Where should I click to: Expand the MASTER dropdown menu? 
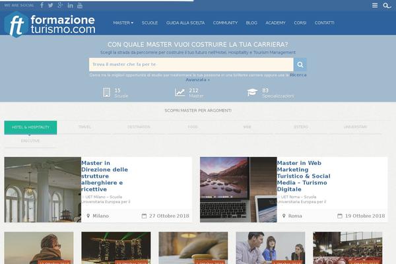coord(123,23)
